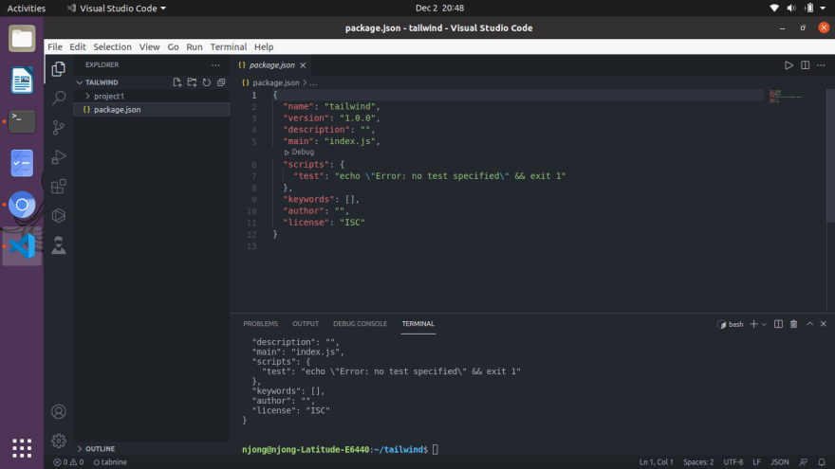
Task: Add a new terminal with plus icon
Action: pyautogui.click(x=753, y=324)
